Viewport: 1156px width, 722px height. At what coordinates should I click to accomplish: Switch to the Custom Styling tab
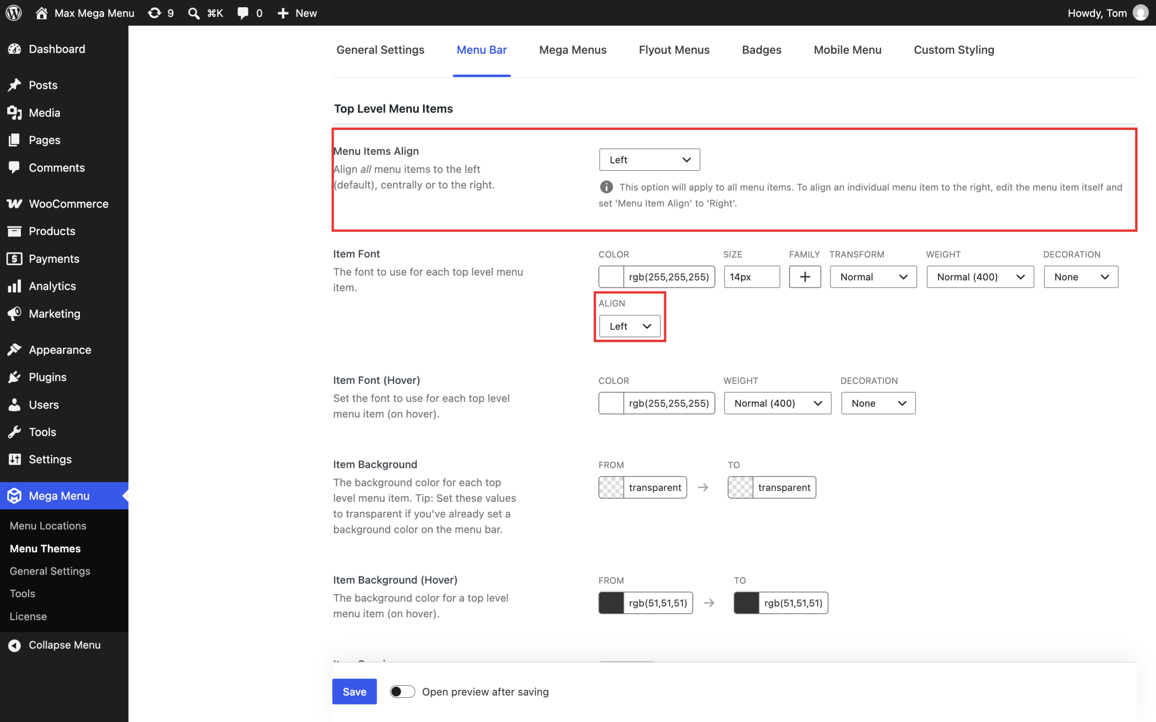[x=954, y=50]
